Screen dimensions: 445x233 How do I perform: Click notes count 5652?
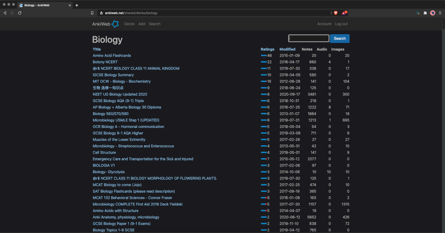point(312,217)
